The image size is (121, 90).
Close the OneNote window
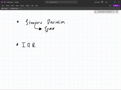(x=119, y=2)
